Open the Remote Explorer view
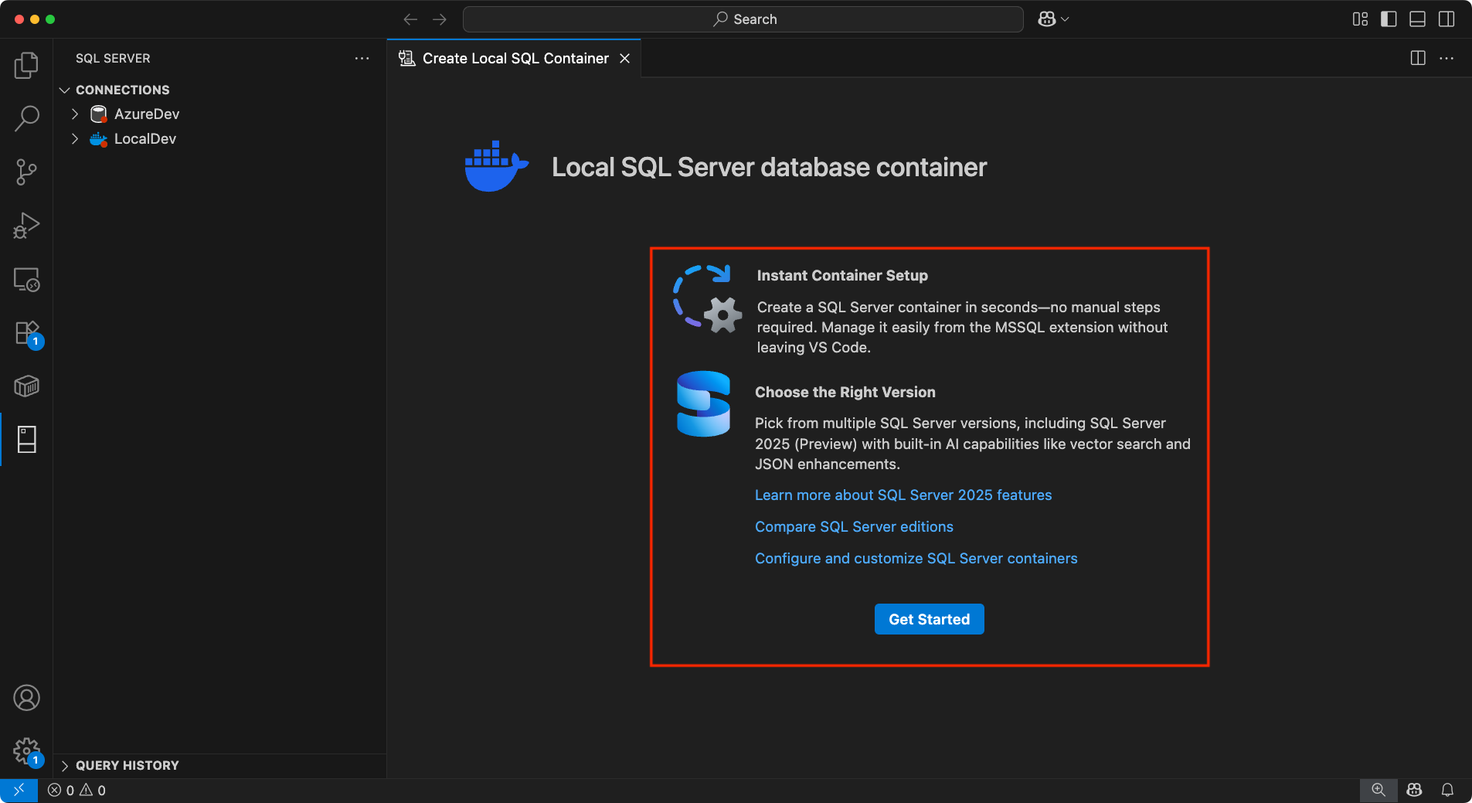Viewport: 1472px width, 803px height. tap(26, 280)
